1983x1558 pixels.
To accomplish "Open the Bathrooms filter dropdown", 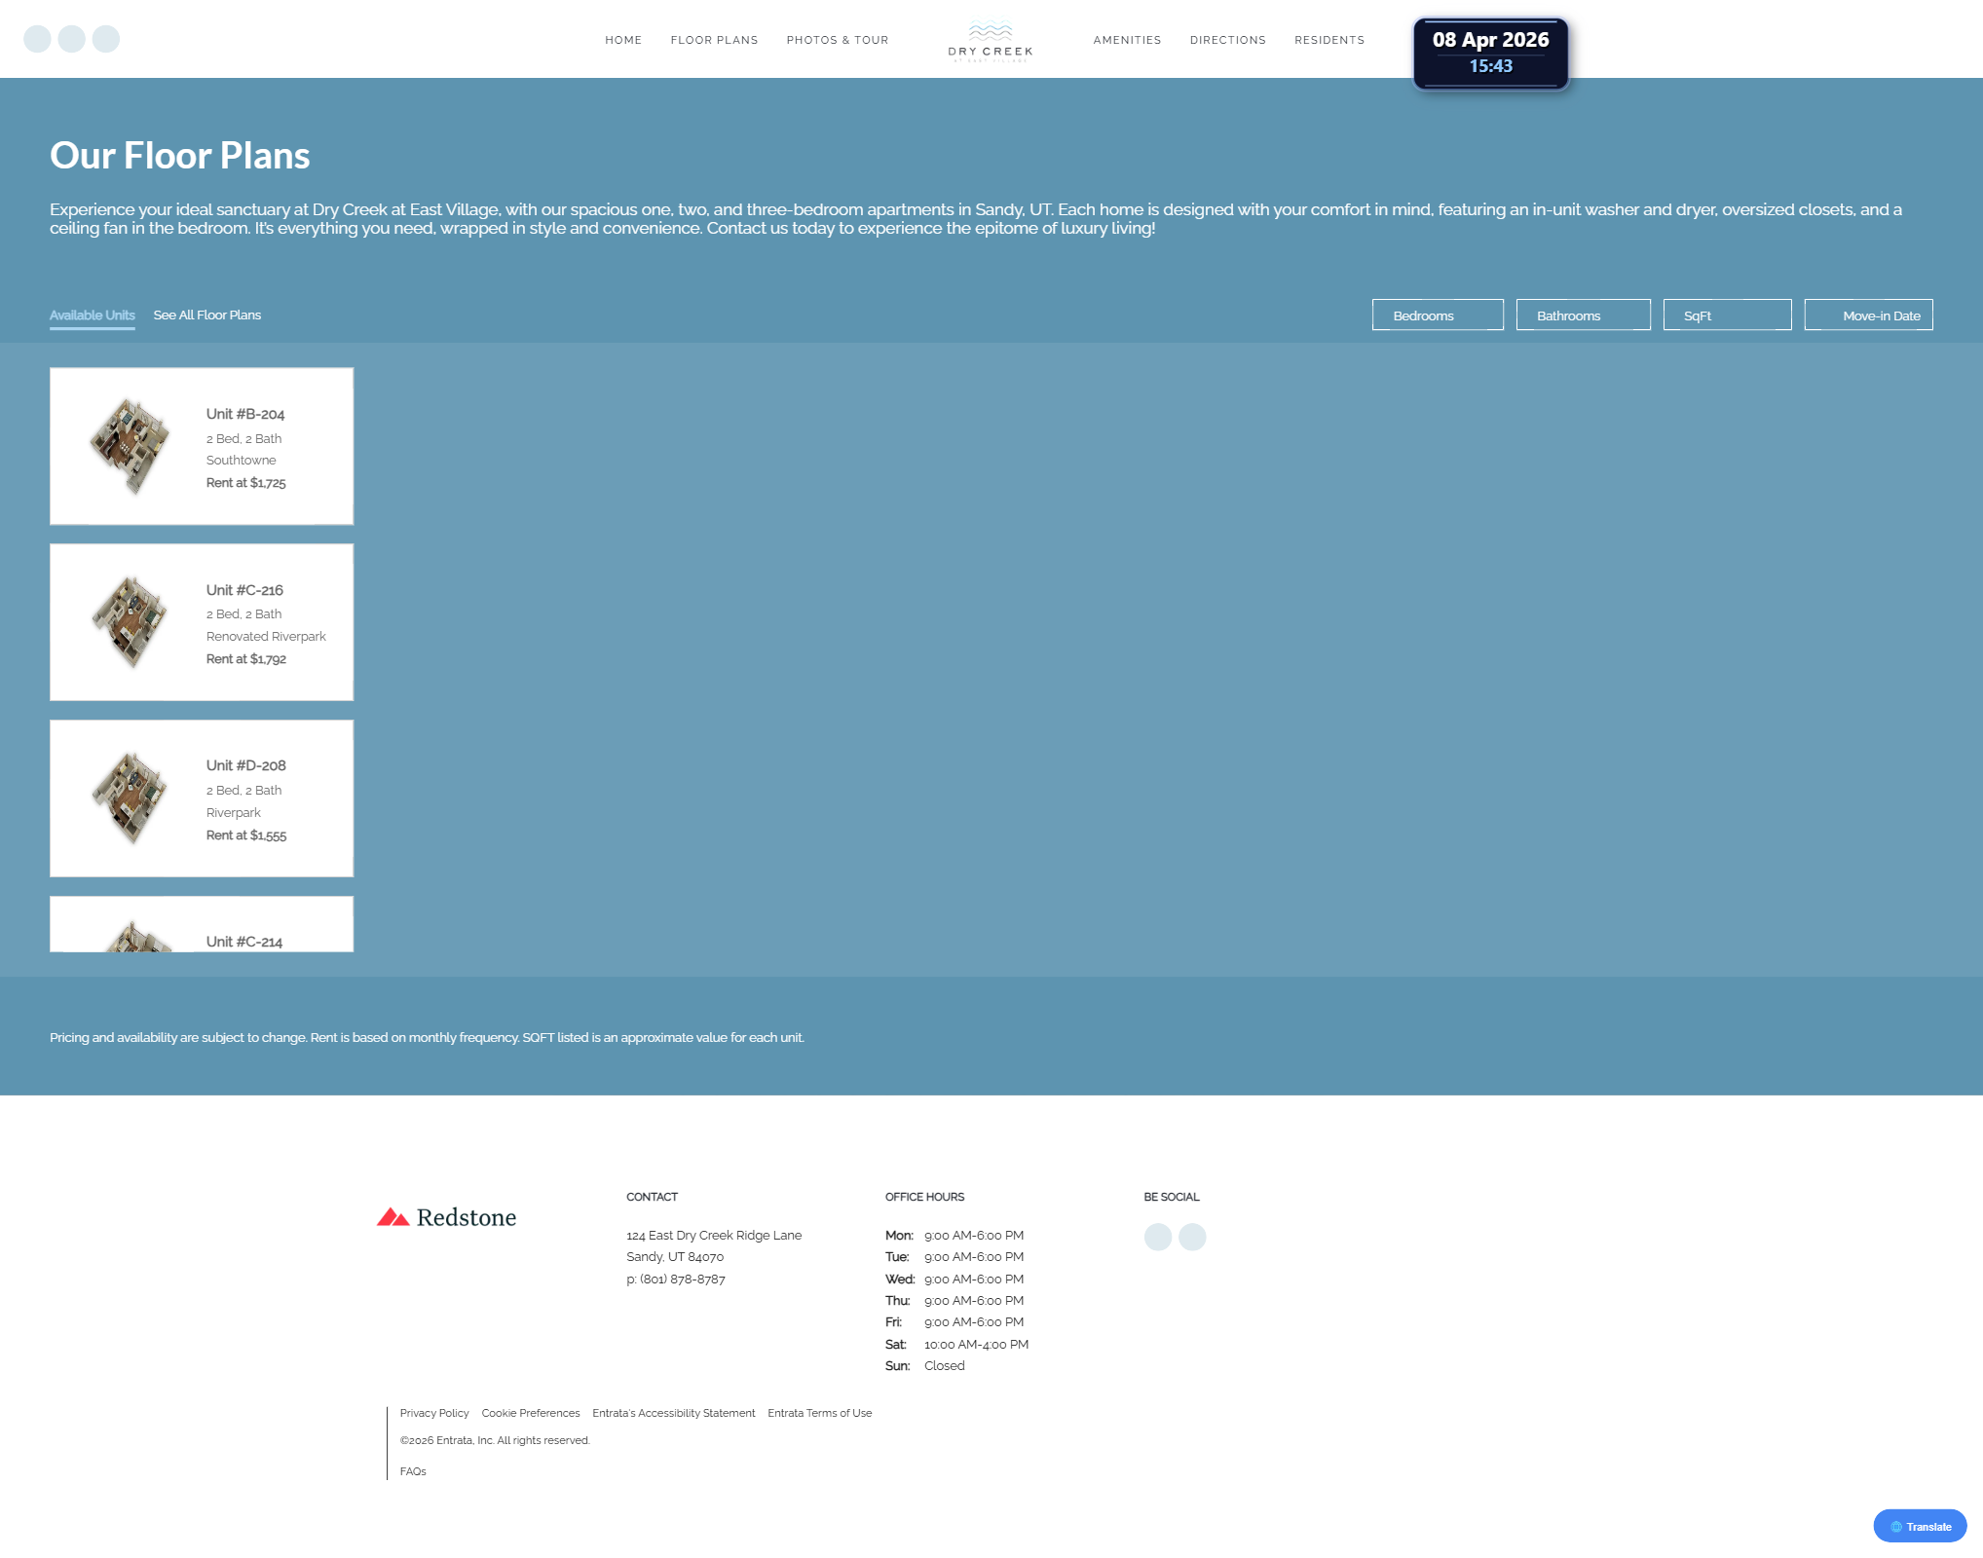I will coord(1582,315).
